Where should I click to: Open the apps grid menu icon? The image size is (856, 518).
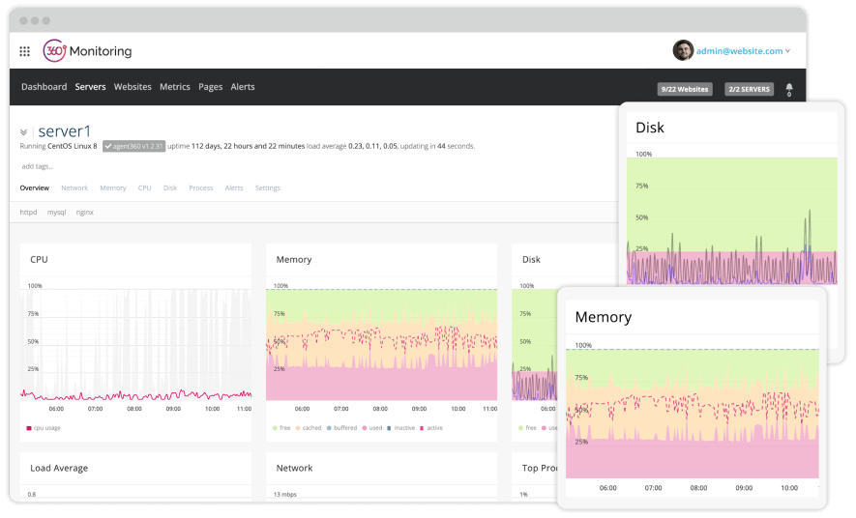pos(25,51)
